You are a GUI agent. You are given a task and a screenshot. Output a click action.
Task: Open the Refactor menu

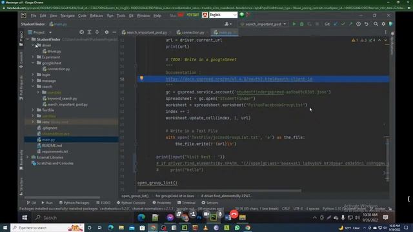(97, 15)
